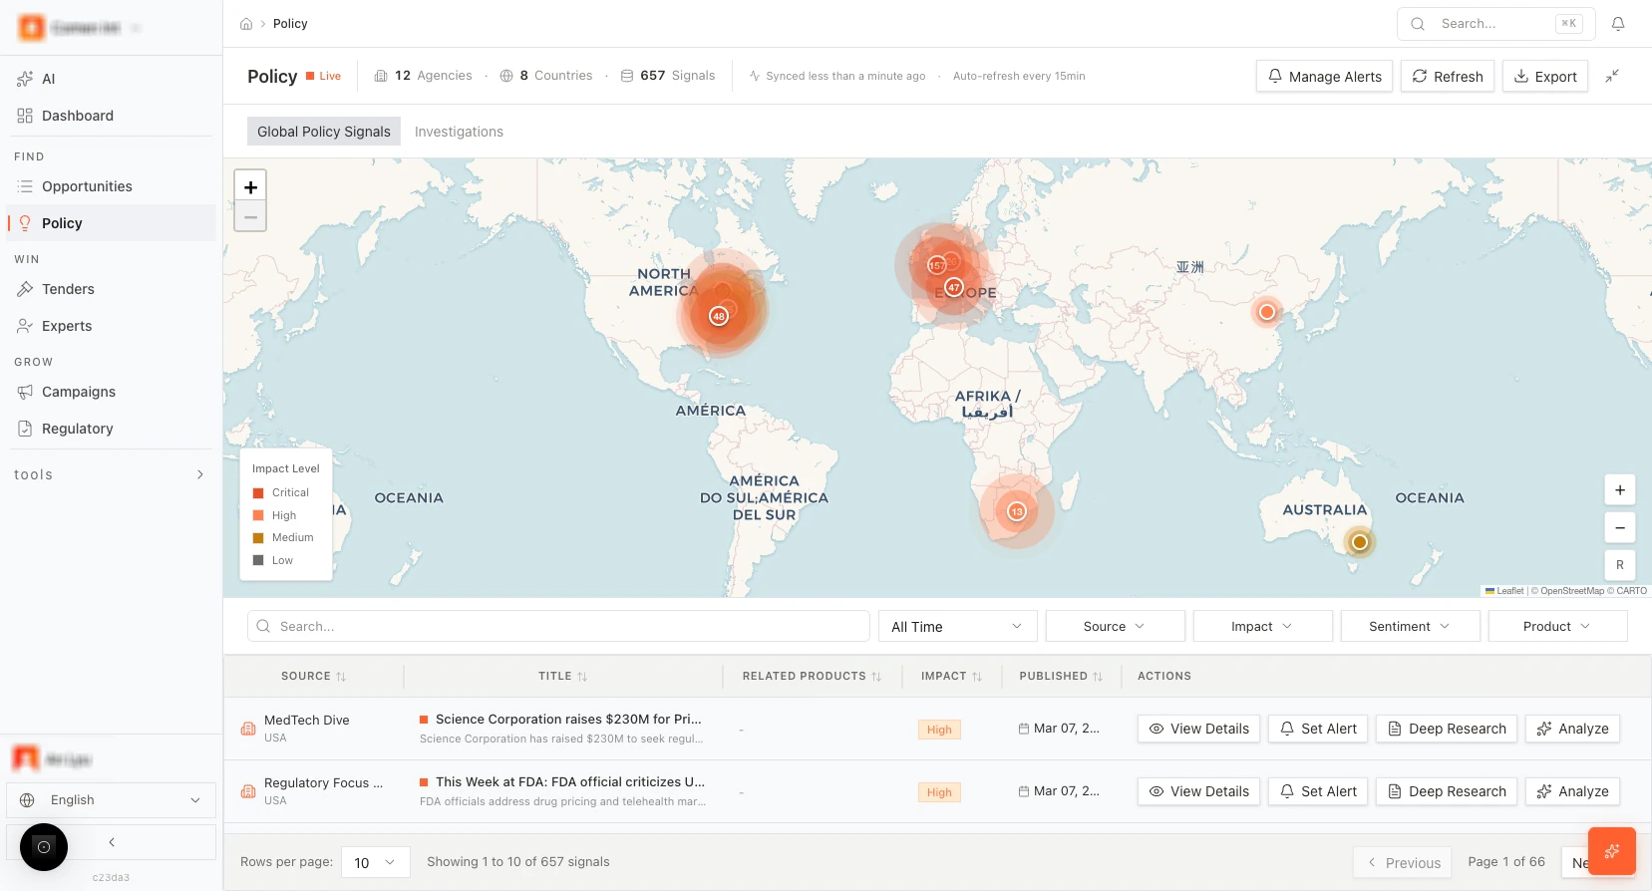Open the home breadcrumb icon

coord(246,24)
